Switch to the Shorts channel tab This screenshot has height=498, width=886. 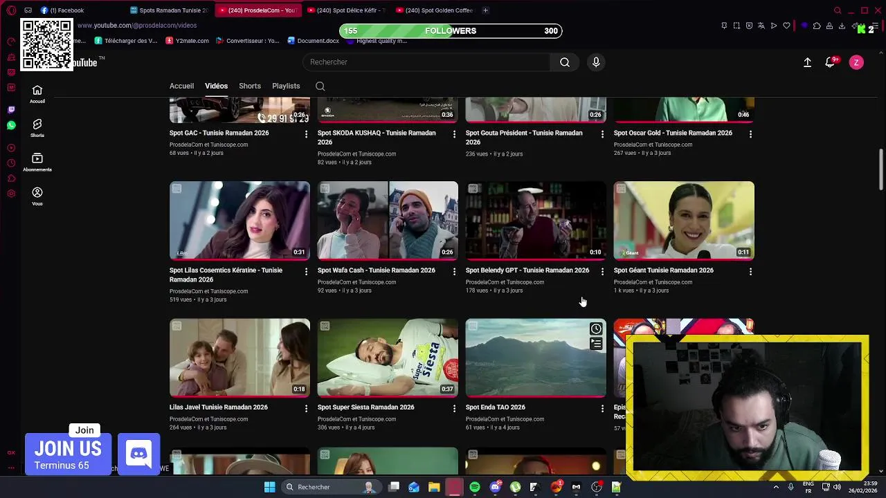[x=250, y=86]
